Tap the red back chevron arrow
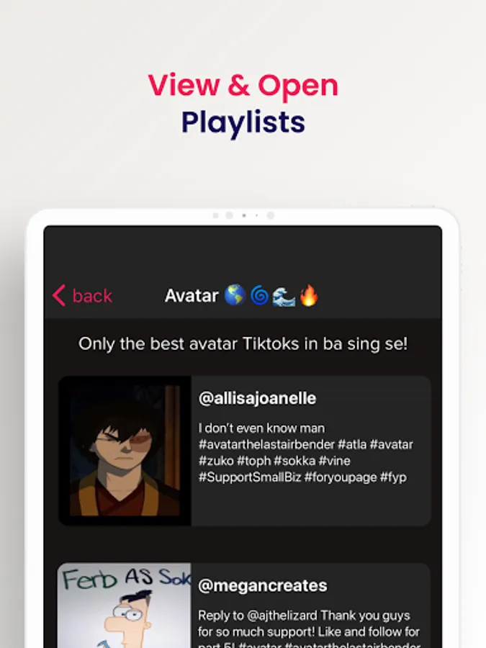 tap(59, 295)
